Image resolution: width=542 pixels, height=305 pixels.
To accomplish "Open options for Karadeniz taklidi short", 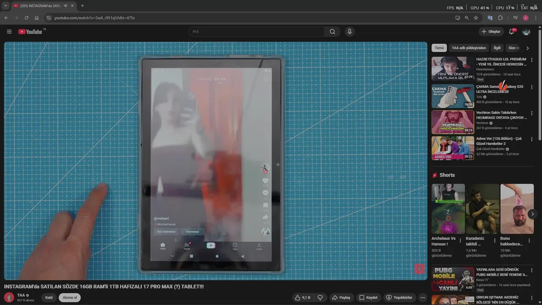I will click(495, 240).
